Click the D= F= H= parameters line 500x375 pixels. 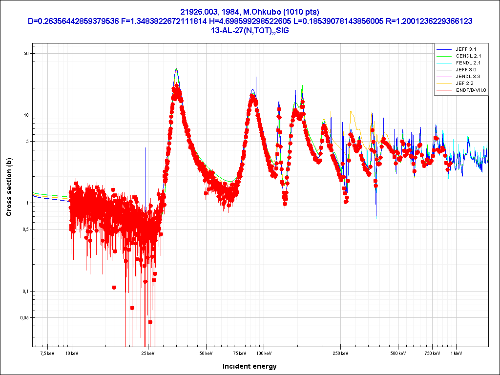click(x=250, y=21)
